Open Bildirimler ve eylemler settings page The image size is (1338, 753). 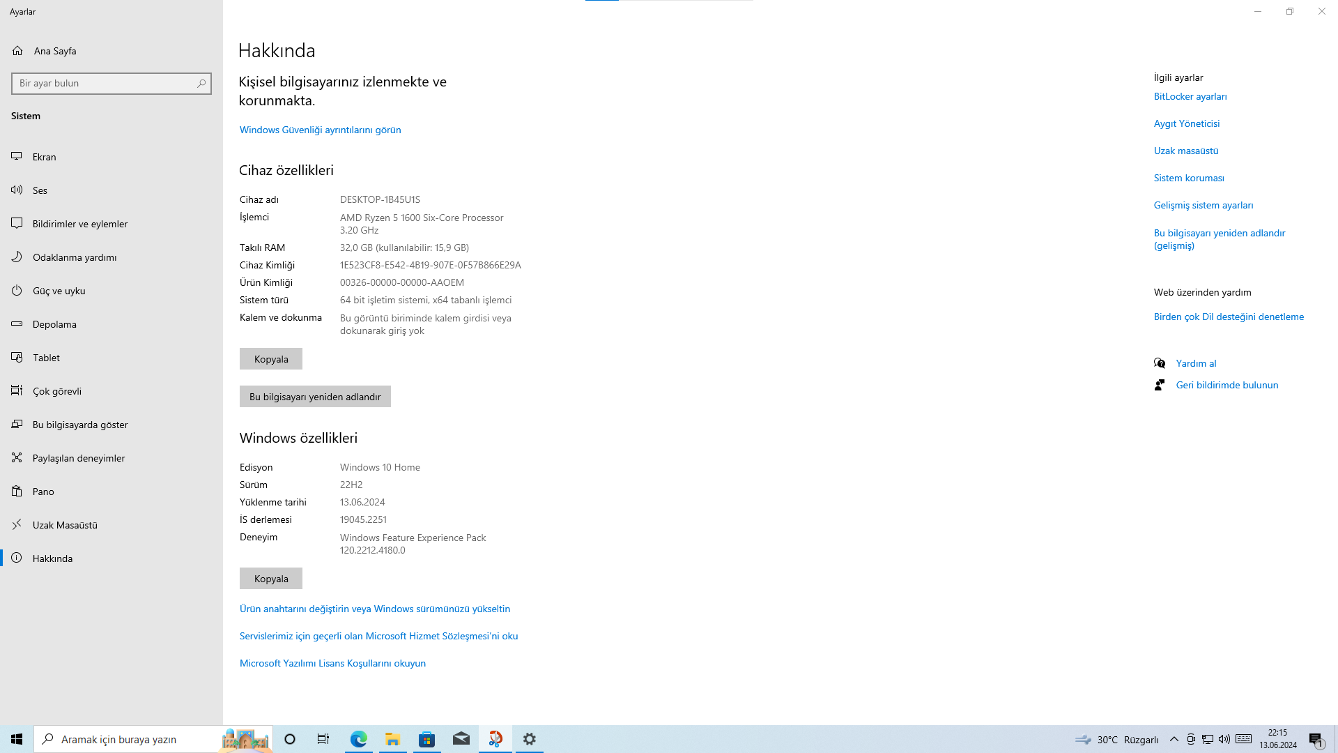(80, 224)
